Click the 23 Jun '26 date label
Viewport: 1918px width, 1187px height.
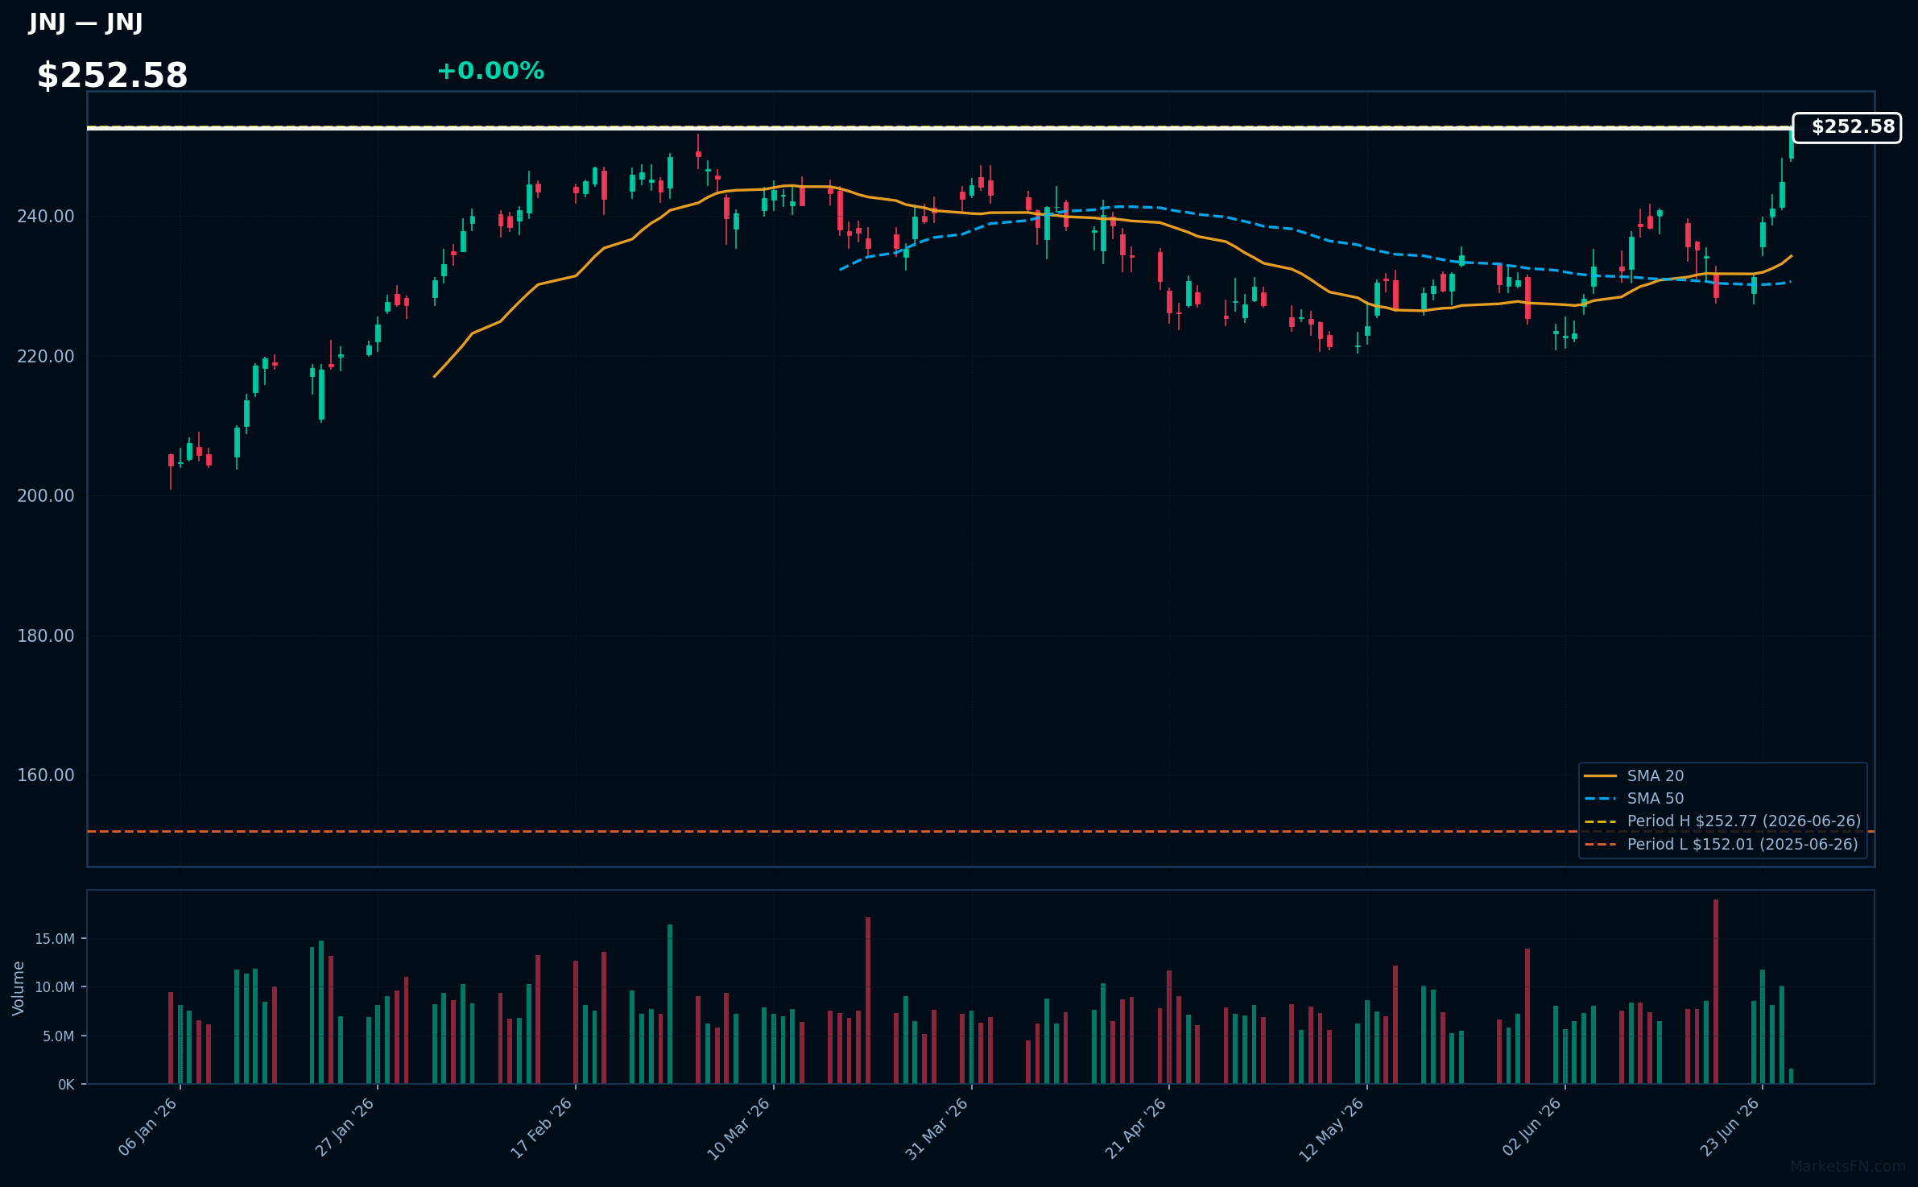1730,1127
